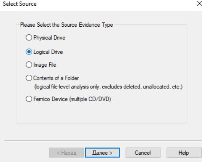Click the Select Source title bar text
Viewport: 202px width, 162px height.
pos(20,4)
